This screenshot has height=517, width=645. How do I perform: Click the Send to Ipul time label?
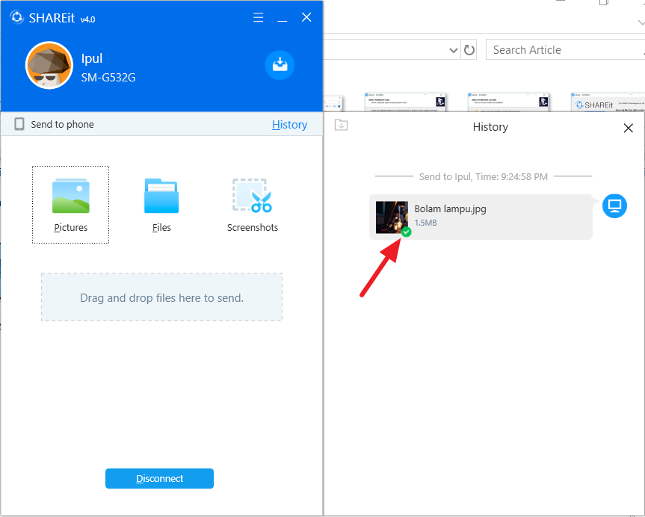tap(484, 177)
